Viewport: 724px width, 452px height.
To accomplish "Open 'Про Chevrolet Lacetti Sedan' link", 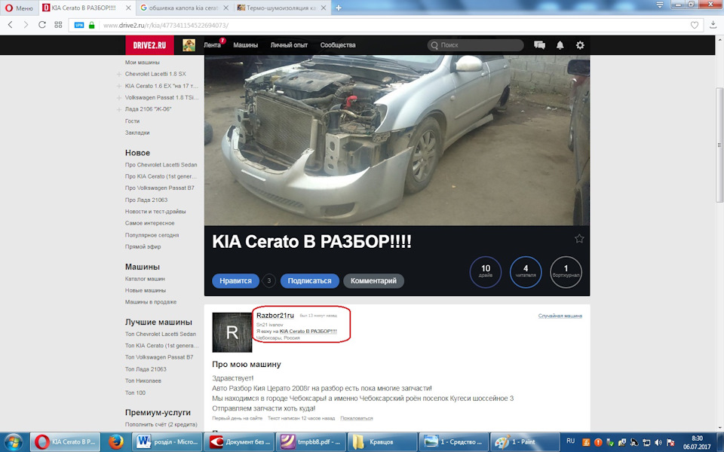I will (x=161, y=165).
